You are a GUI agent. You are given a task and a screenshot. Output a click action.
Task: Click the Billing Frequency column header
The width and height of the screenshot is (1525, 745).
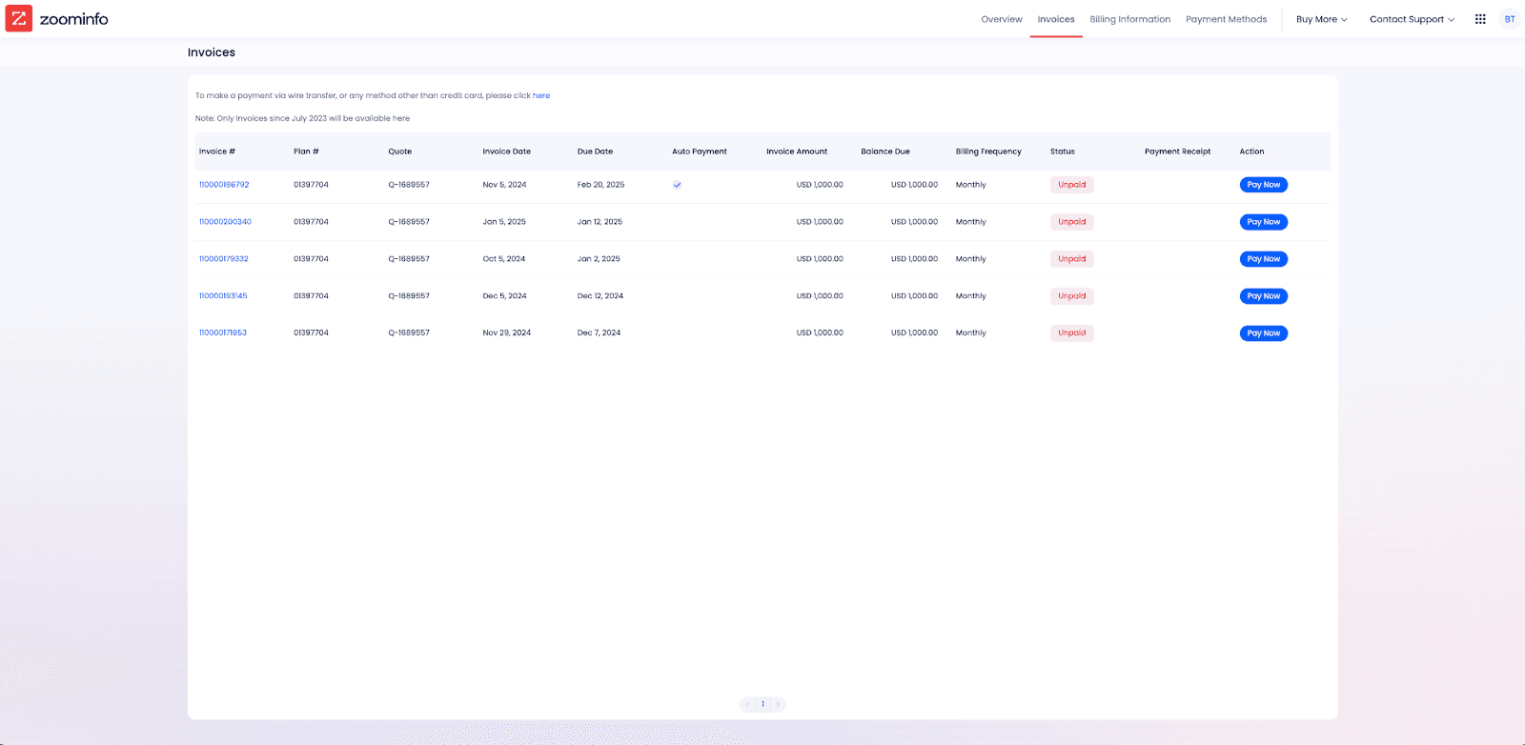[x=988, y=151]
